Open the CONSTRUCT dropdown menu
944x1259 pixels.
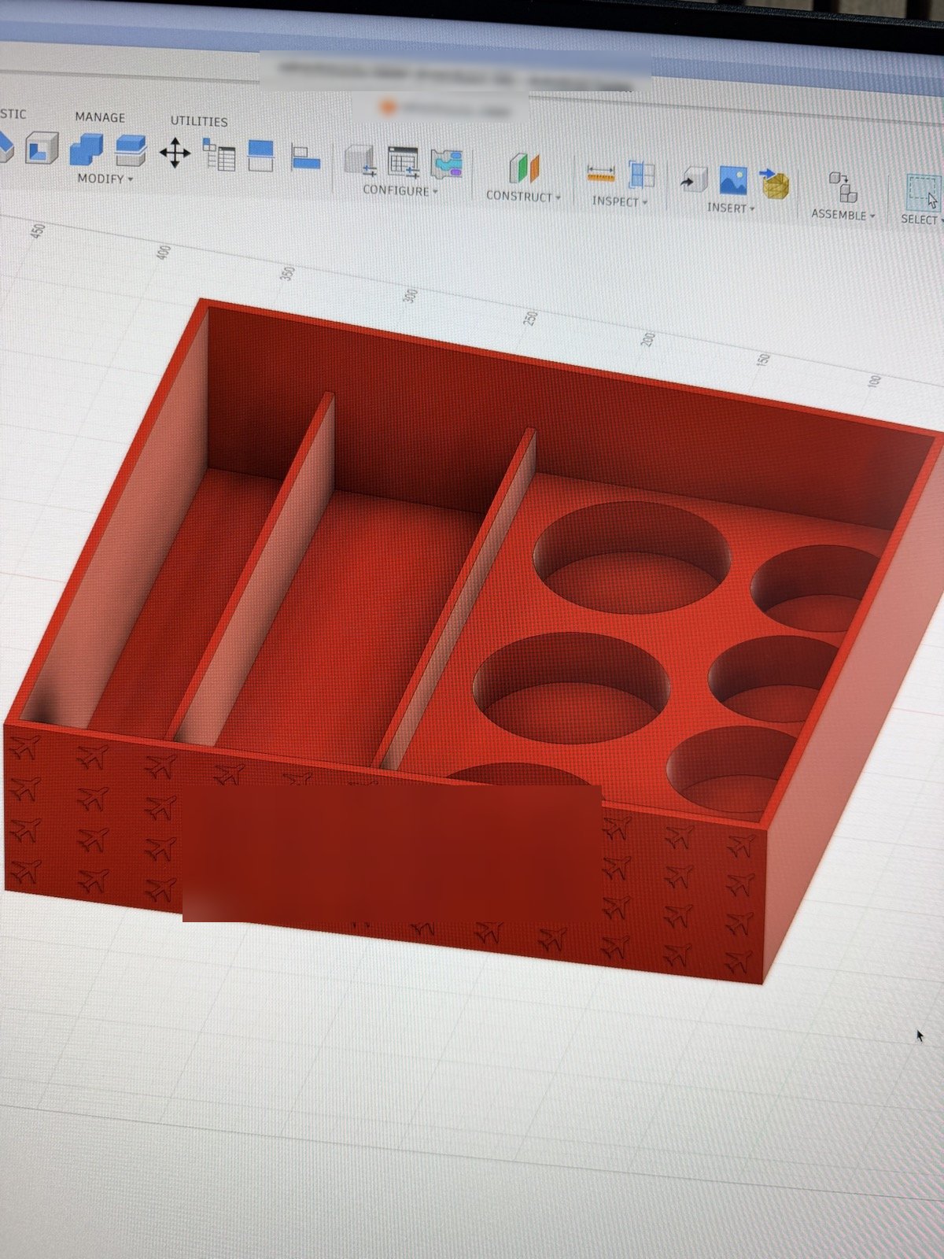tap(523, 196)
